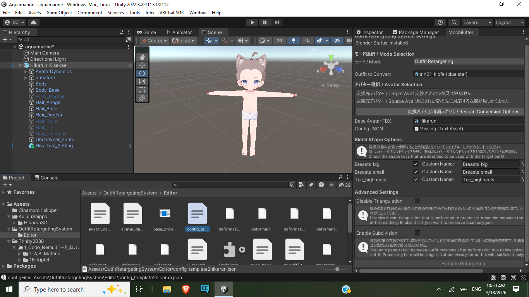Click 'Search by Label' icon in Project panel
Image resolution: width=529 pixels, height=297 pixels.
pyautogui.click(x=311, y=185)
